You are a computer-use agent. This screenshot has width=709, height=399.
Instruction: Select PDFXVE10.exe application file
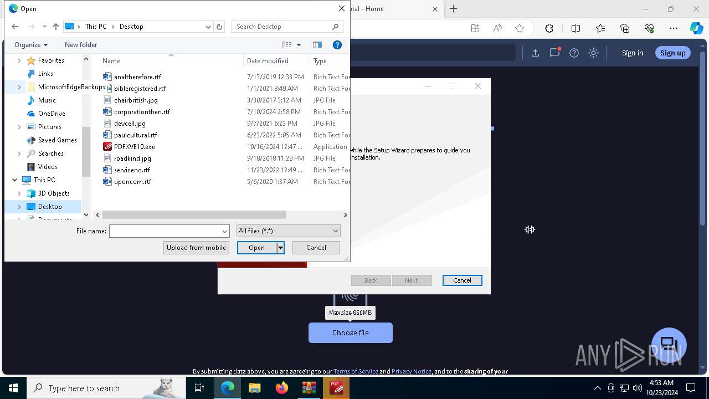134,147
